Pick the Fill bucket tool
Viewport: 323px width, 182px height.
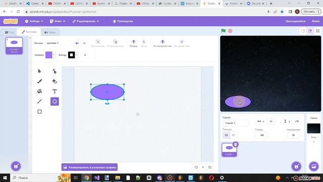pyautogui.click(x=39, y=91)
